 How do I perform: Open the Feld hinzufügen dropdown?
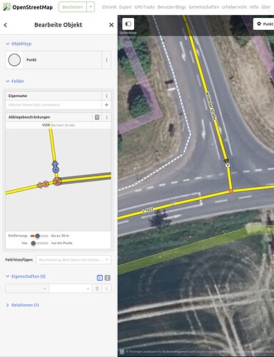[x=73, y=260]
